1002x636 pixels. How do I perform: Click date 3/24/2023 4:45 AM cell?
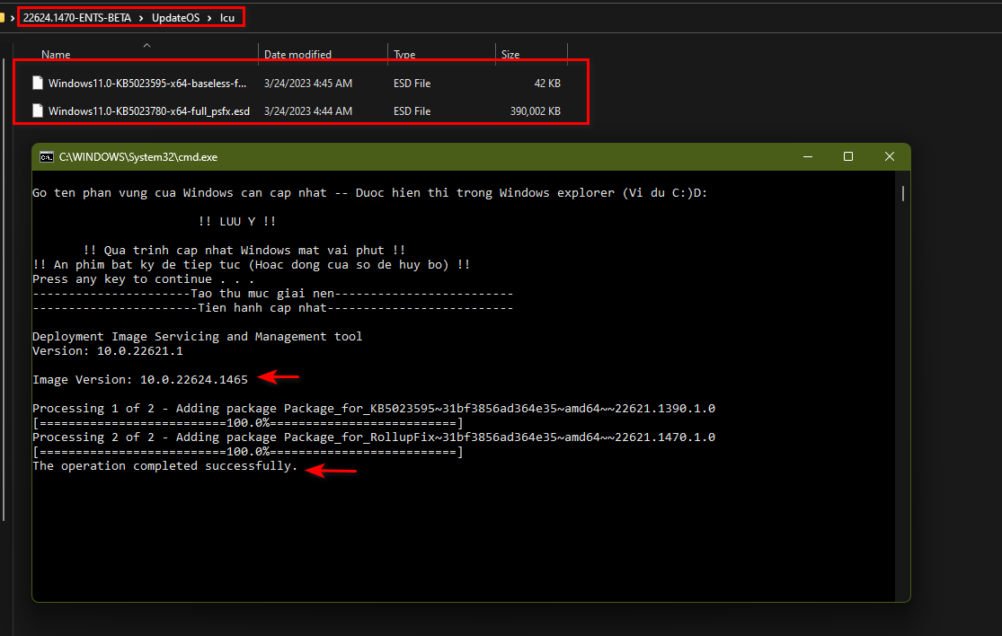pos(308,83)
